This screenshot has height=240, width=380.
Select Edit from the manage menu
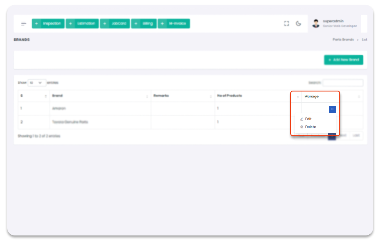click(x=308, y=119)
